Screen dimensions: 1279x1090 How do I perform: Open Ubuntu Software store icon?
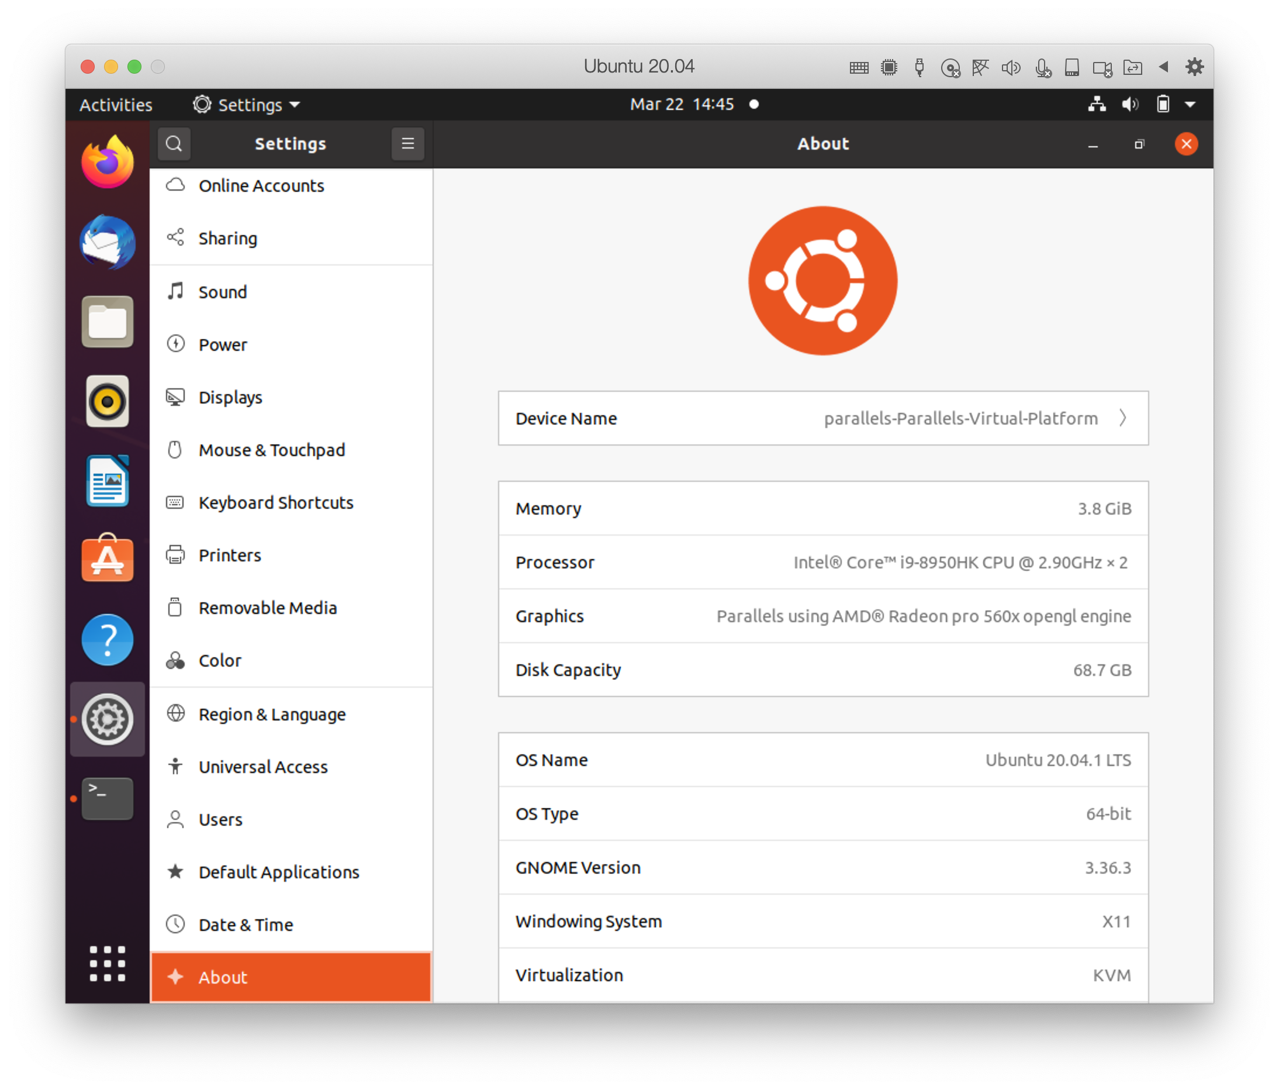[x=108, y=560]
